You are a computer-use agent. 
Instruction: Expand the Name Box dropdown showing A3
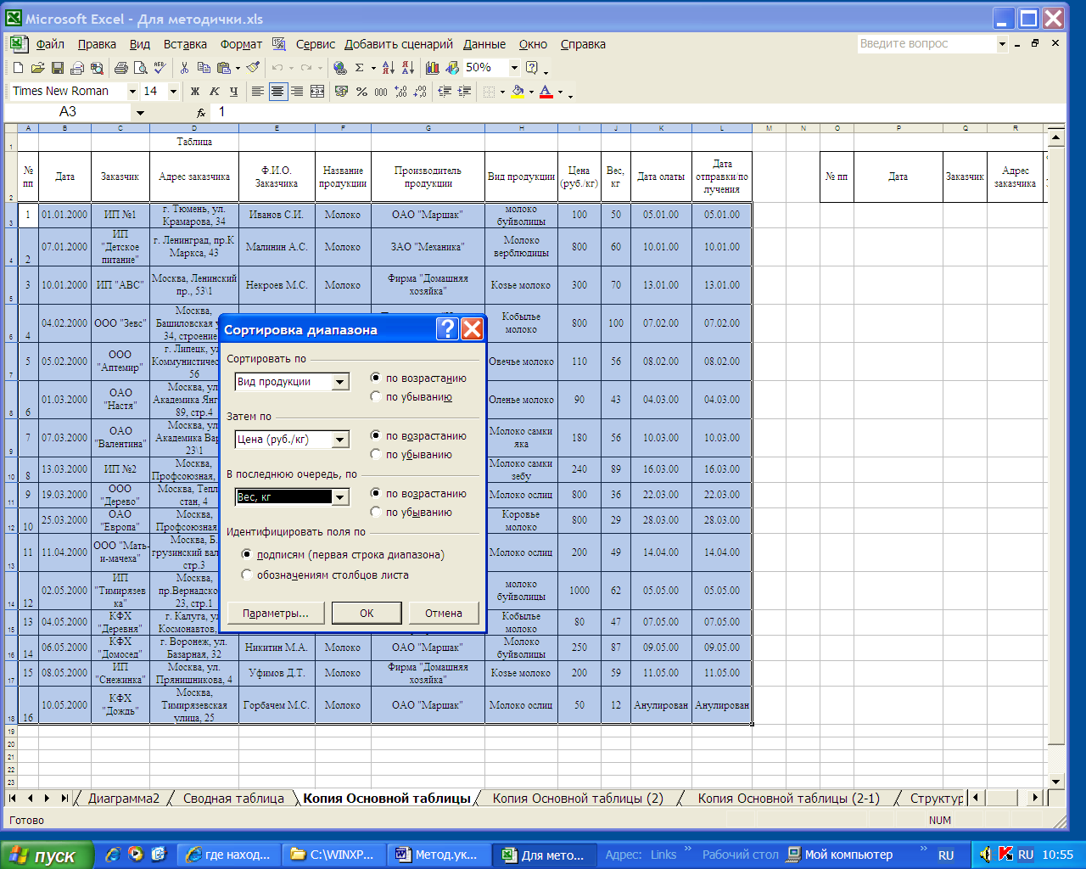(140, 112)
